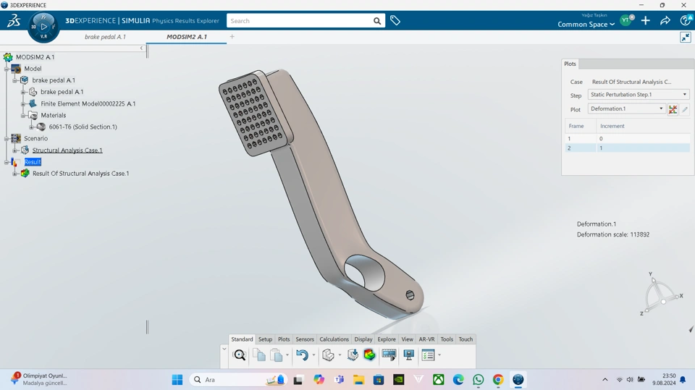
Task: Click the download-arrow model update icon
Action: (353, 355)
